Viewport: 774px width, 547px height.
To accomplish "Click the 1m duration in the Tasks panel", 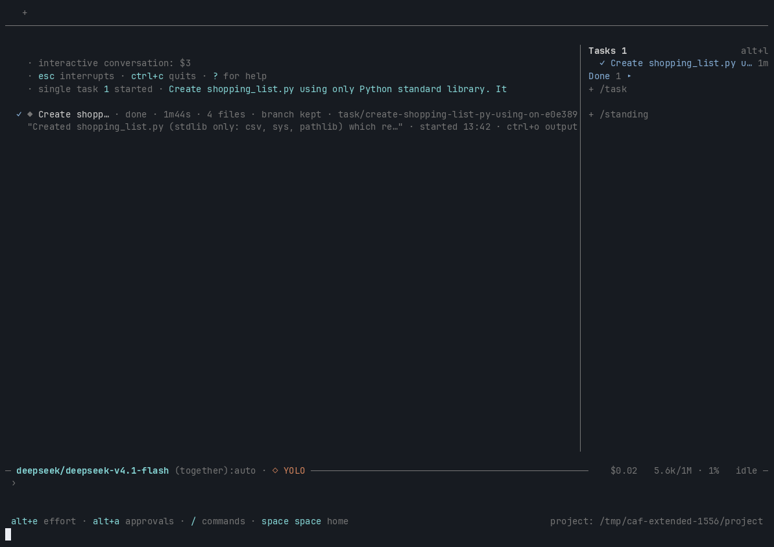I will pos(763,63).
